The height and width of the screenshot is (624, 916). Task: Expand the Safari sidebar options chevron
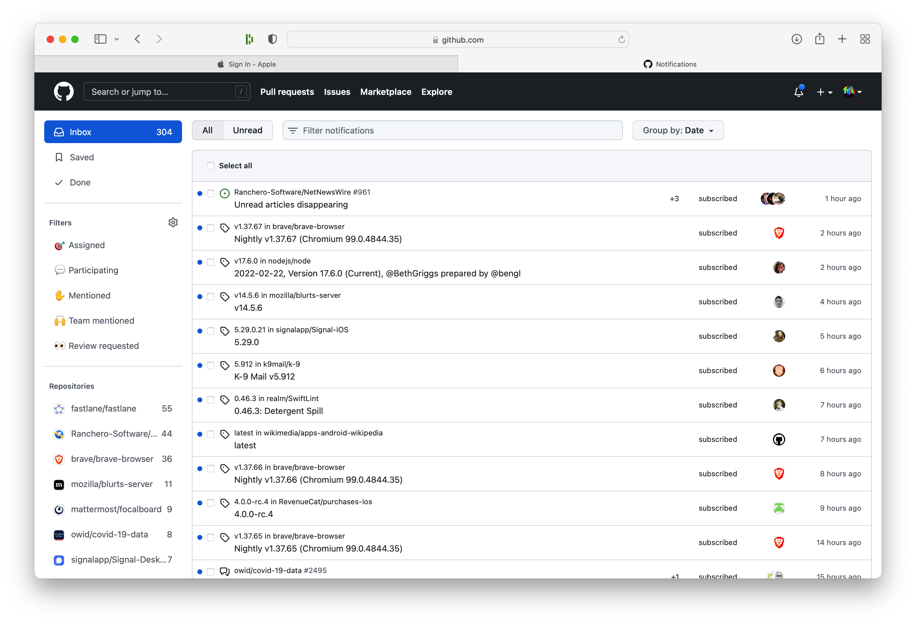click(x=117, y=39)
